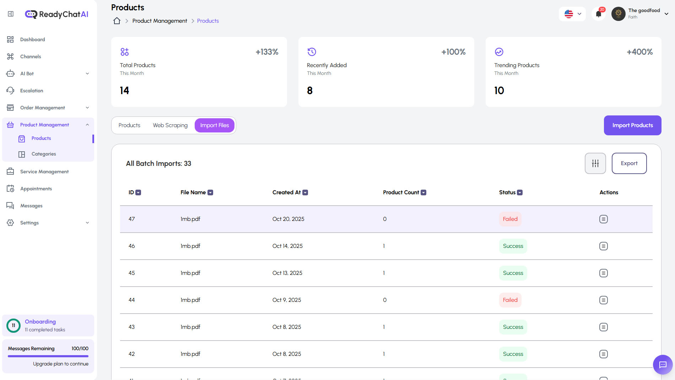This screenshot has width=675, height=380.
Task: Sort by ID column toggle
Action: tap(139, 192)
